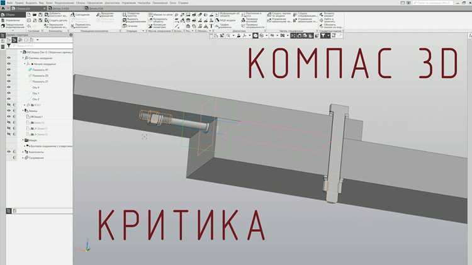Run the Проверка коллизий tool

click(x=250, y=20)
